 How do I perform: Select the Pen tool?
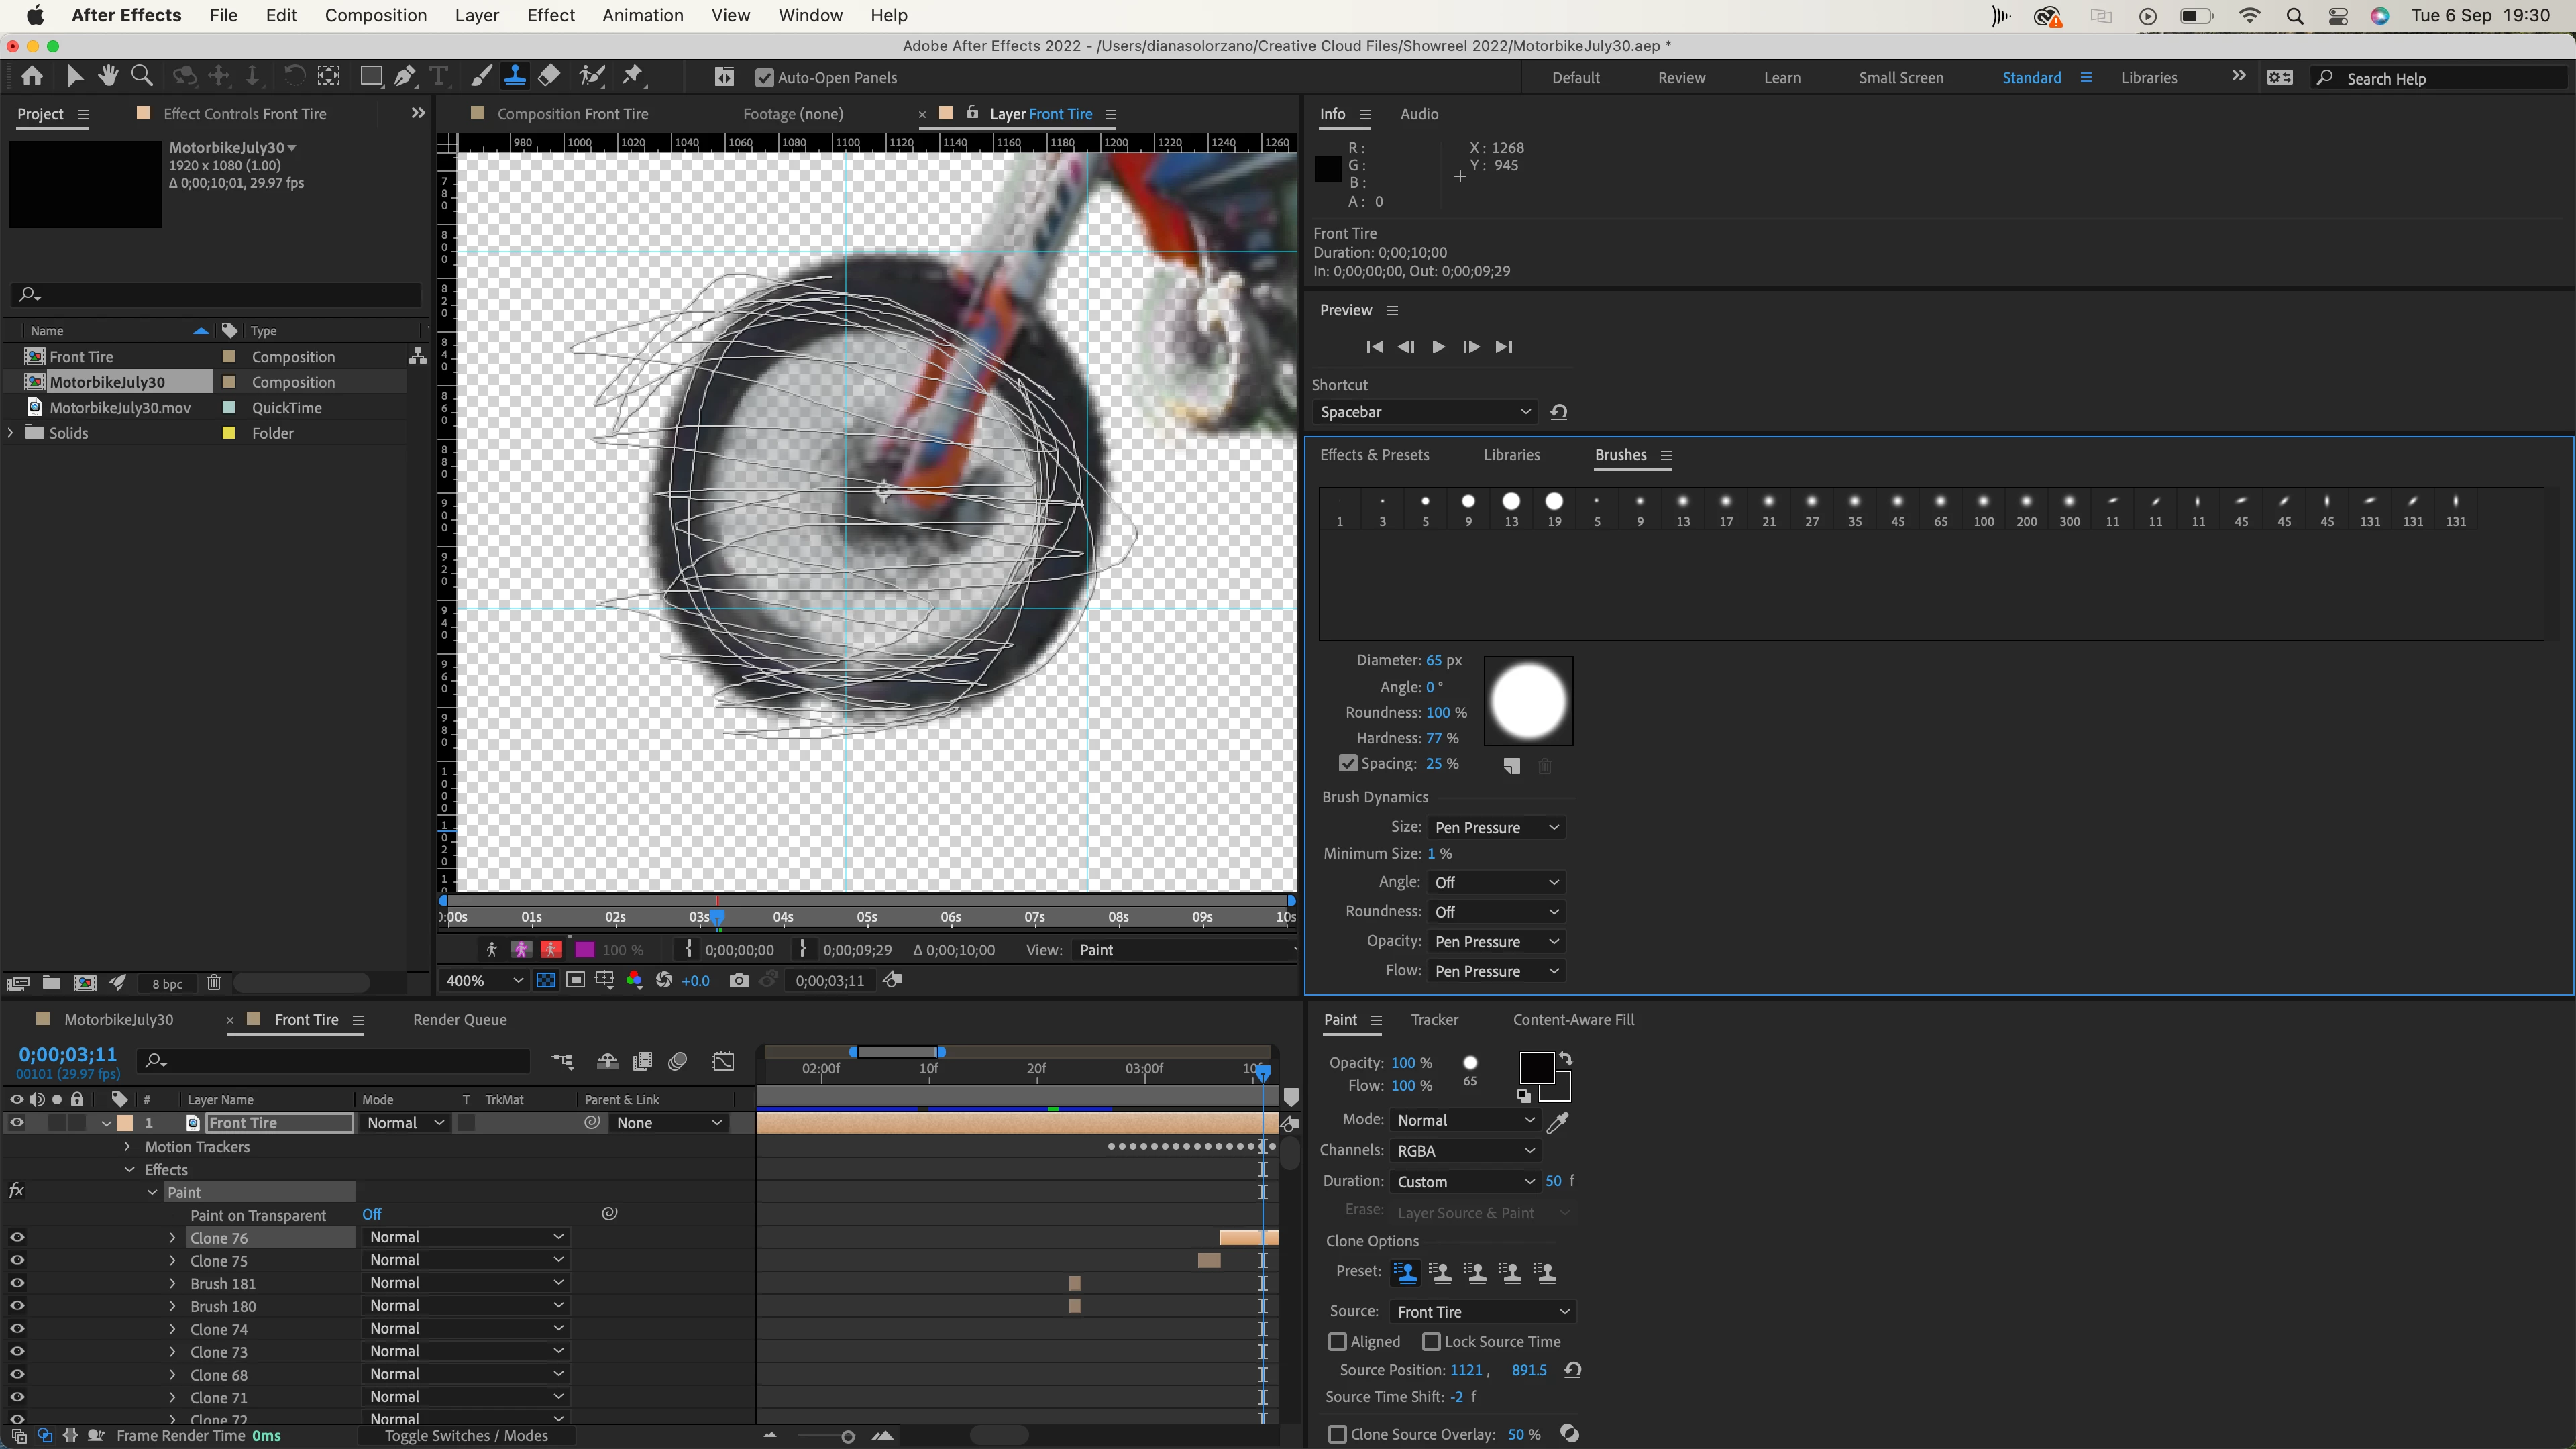pyautogui.click(x=405, y=76)
